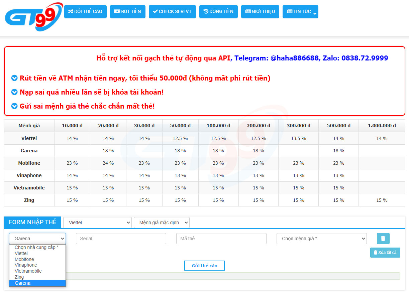
Task: Select Viettel in provider list
Action: tap(37, 253)
